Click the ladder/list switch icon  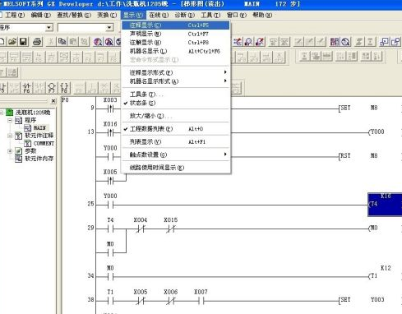coord(238,42)
